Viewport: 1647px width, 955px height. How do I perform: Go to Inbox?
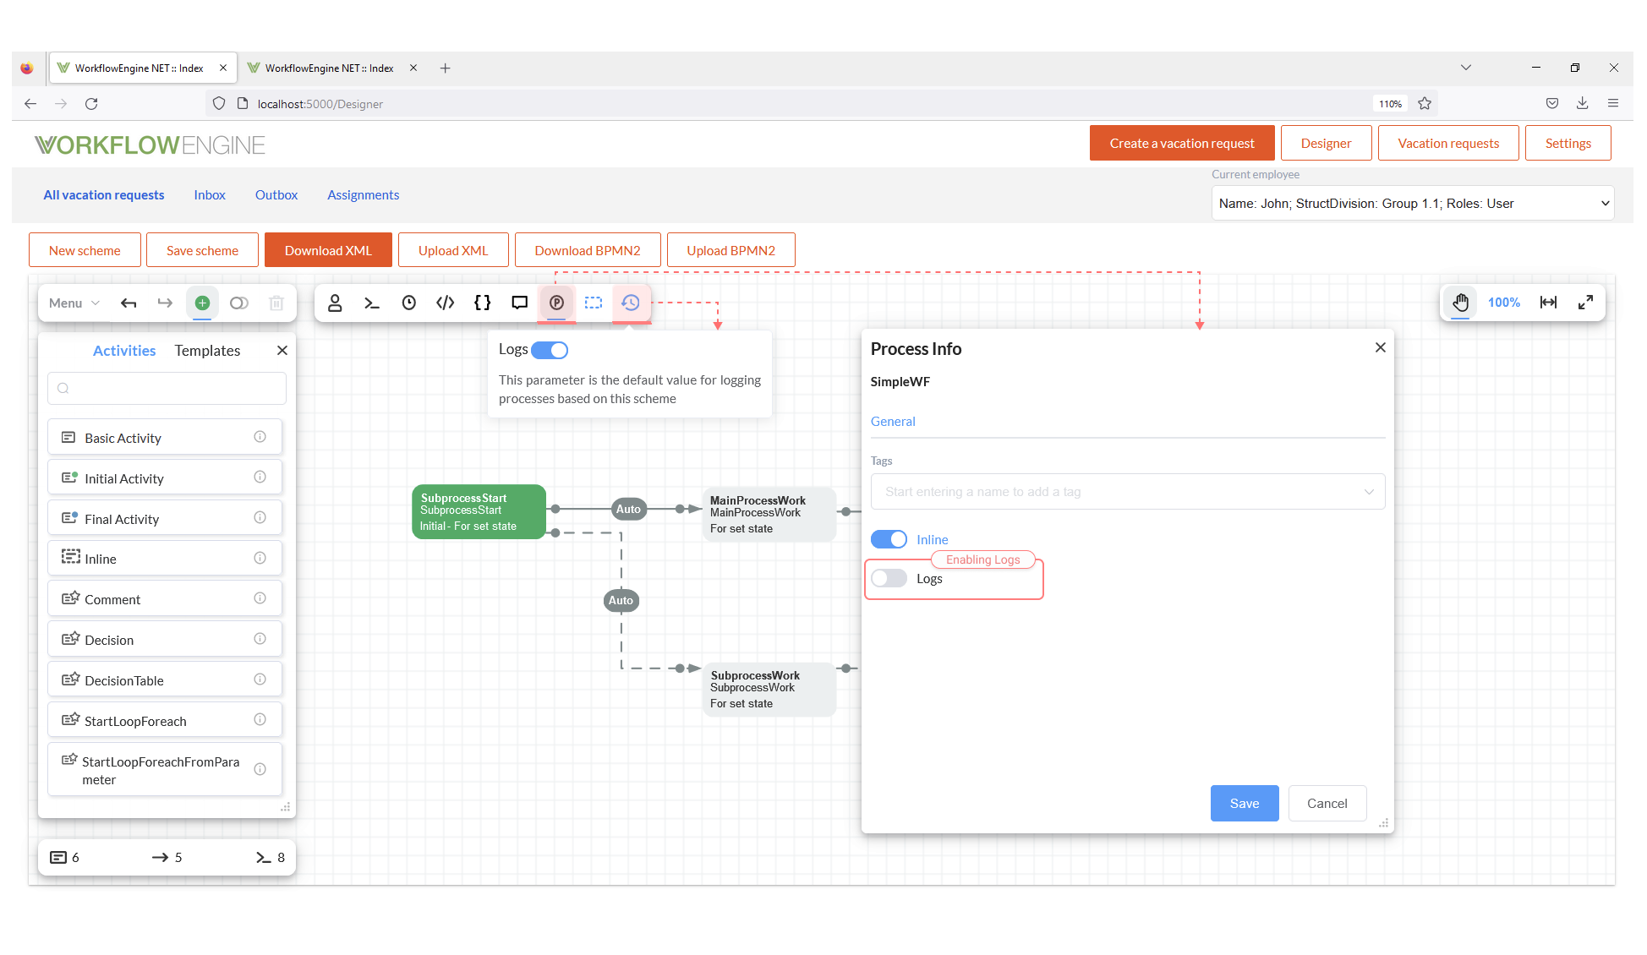point(210,195)
